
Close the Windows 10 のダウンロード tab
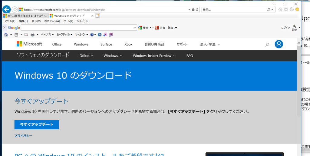coord(92,16)
